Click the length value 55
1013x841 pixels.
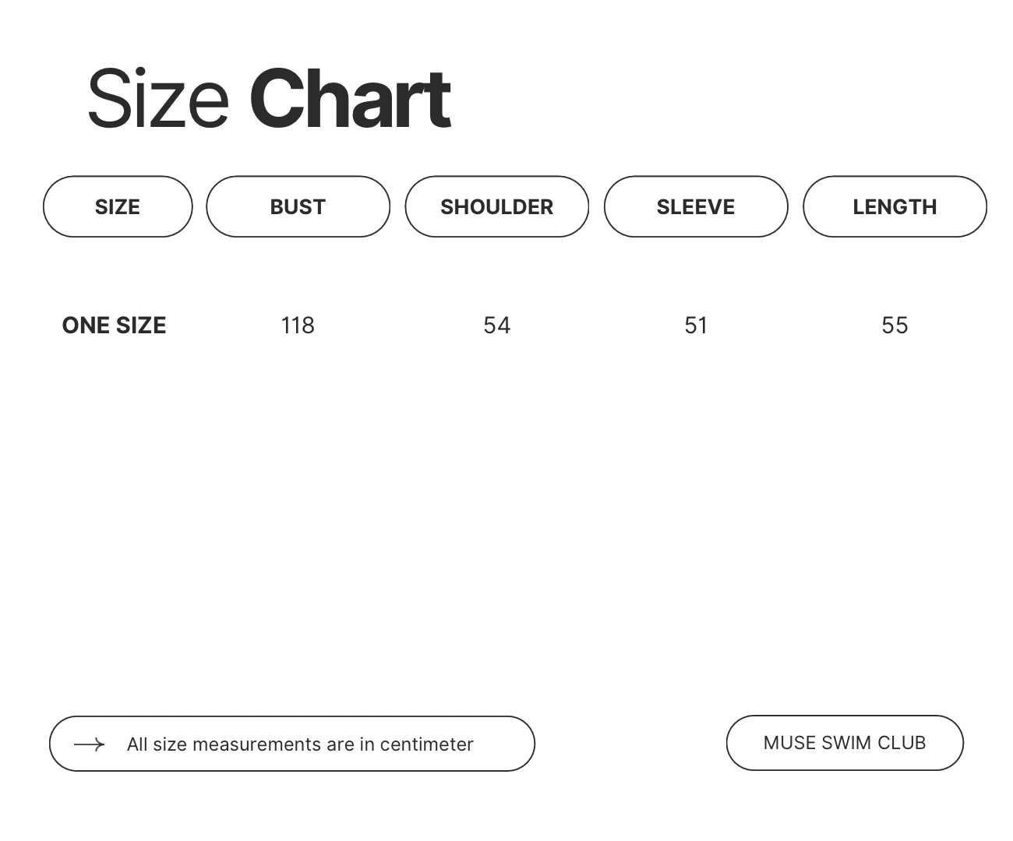[895, 325]
